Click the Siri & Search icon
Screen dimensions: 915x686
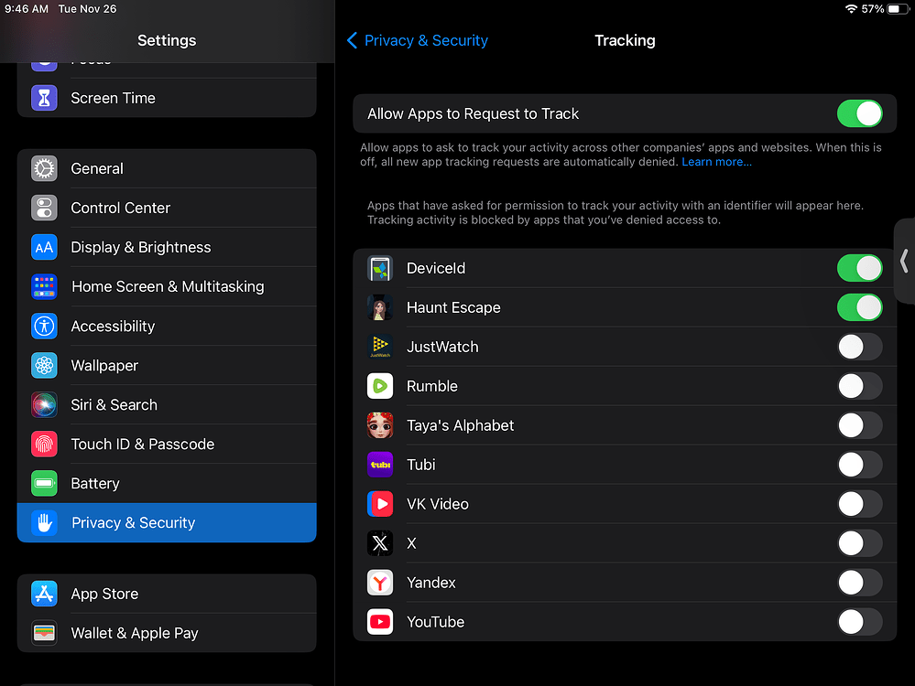[x=44, y=404]
